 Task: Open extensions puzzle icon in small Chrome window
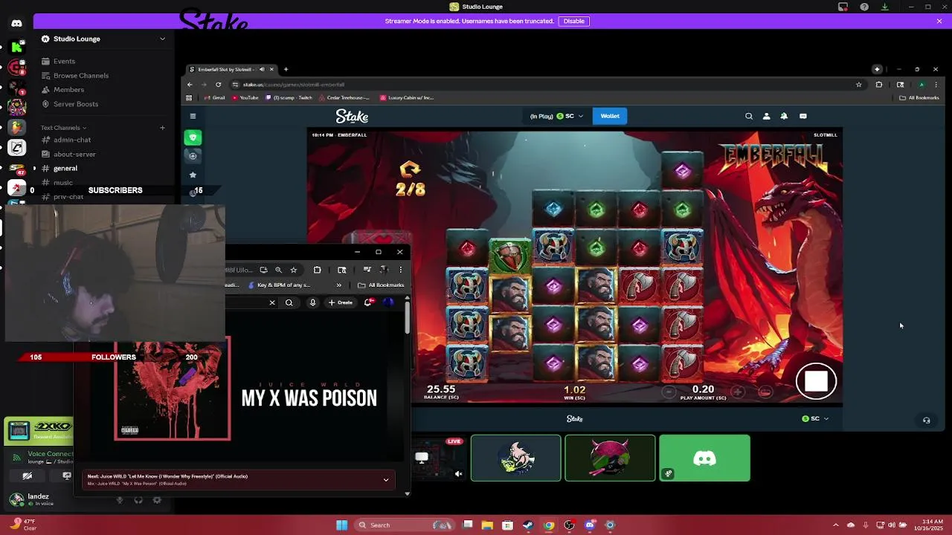pos(318,270)
